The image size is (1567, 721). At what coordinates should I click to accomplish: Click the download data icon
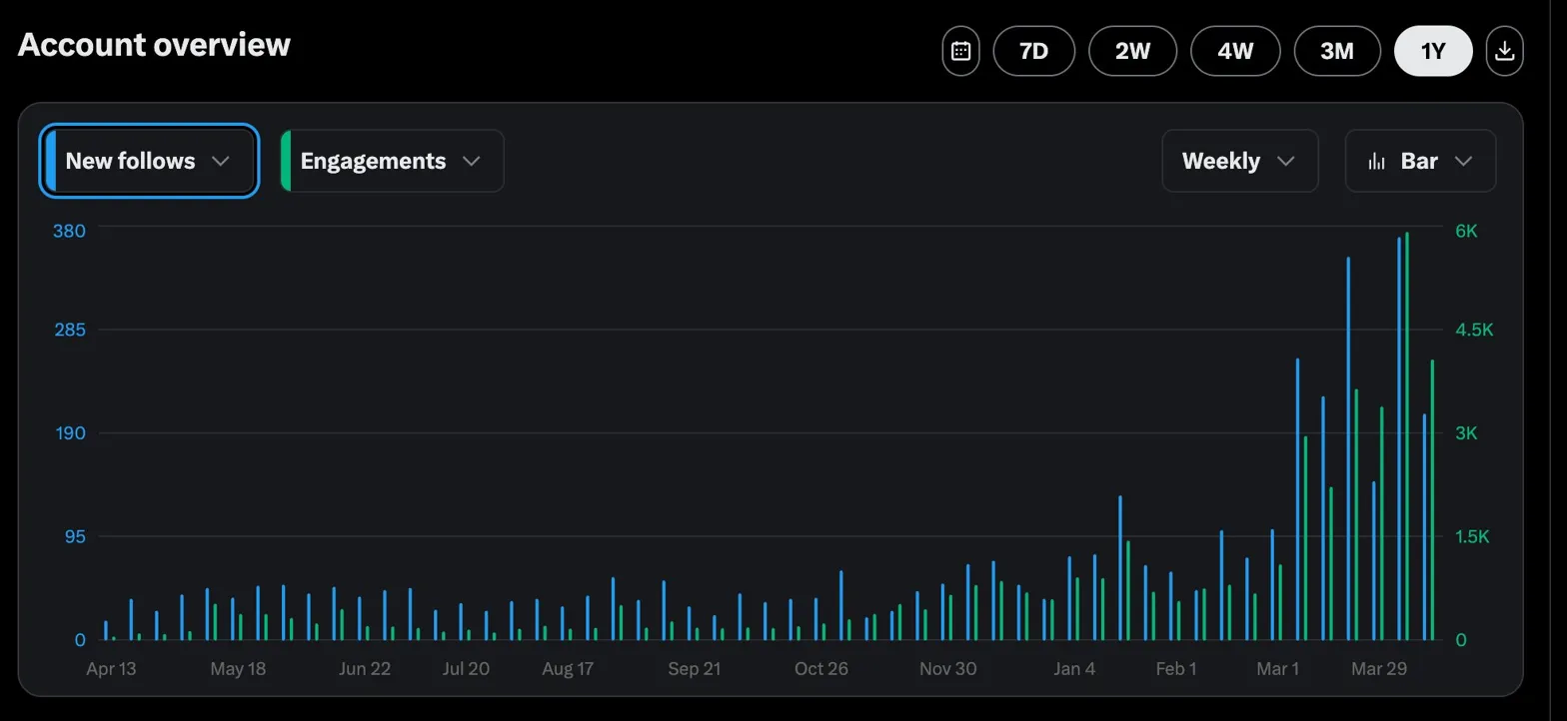[1505, 51]
